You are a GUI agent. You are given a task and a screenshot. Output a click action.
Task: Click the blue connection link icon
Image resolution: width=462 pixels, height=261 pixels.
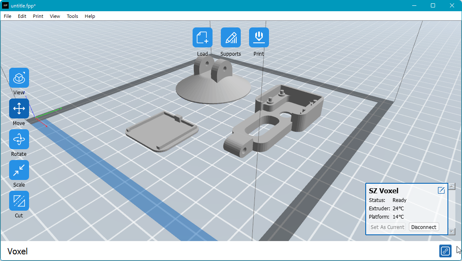tap(445, 251)
